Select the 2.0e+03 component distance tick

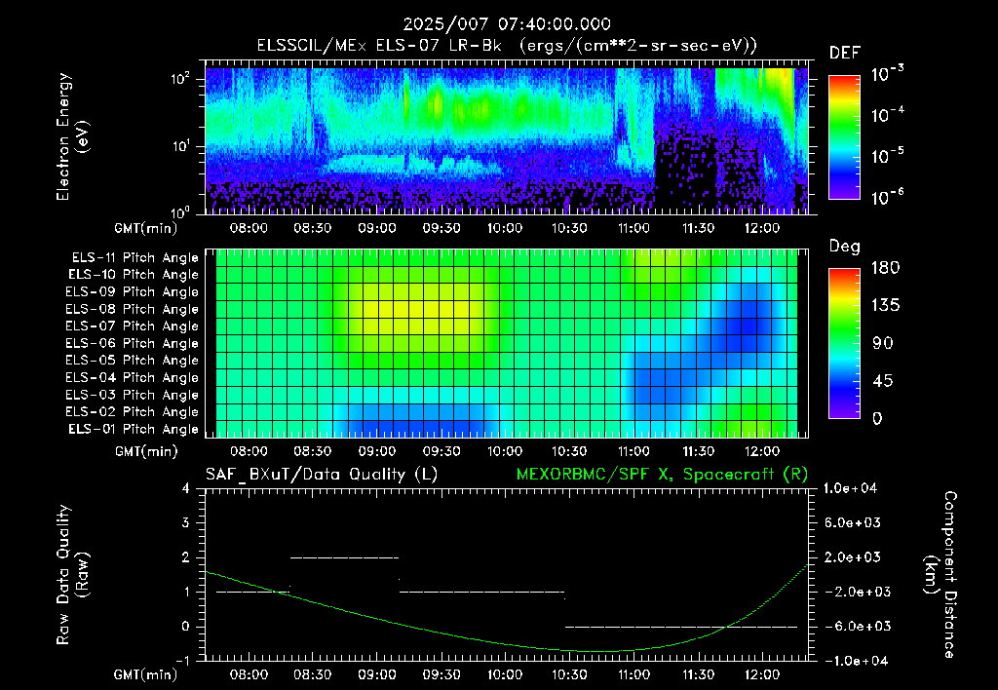pyautogui.click(x=852, y=557)
